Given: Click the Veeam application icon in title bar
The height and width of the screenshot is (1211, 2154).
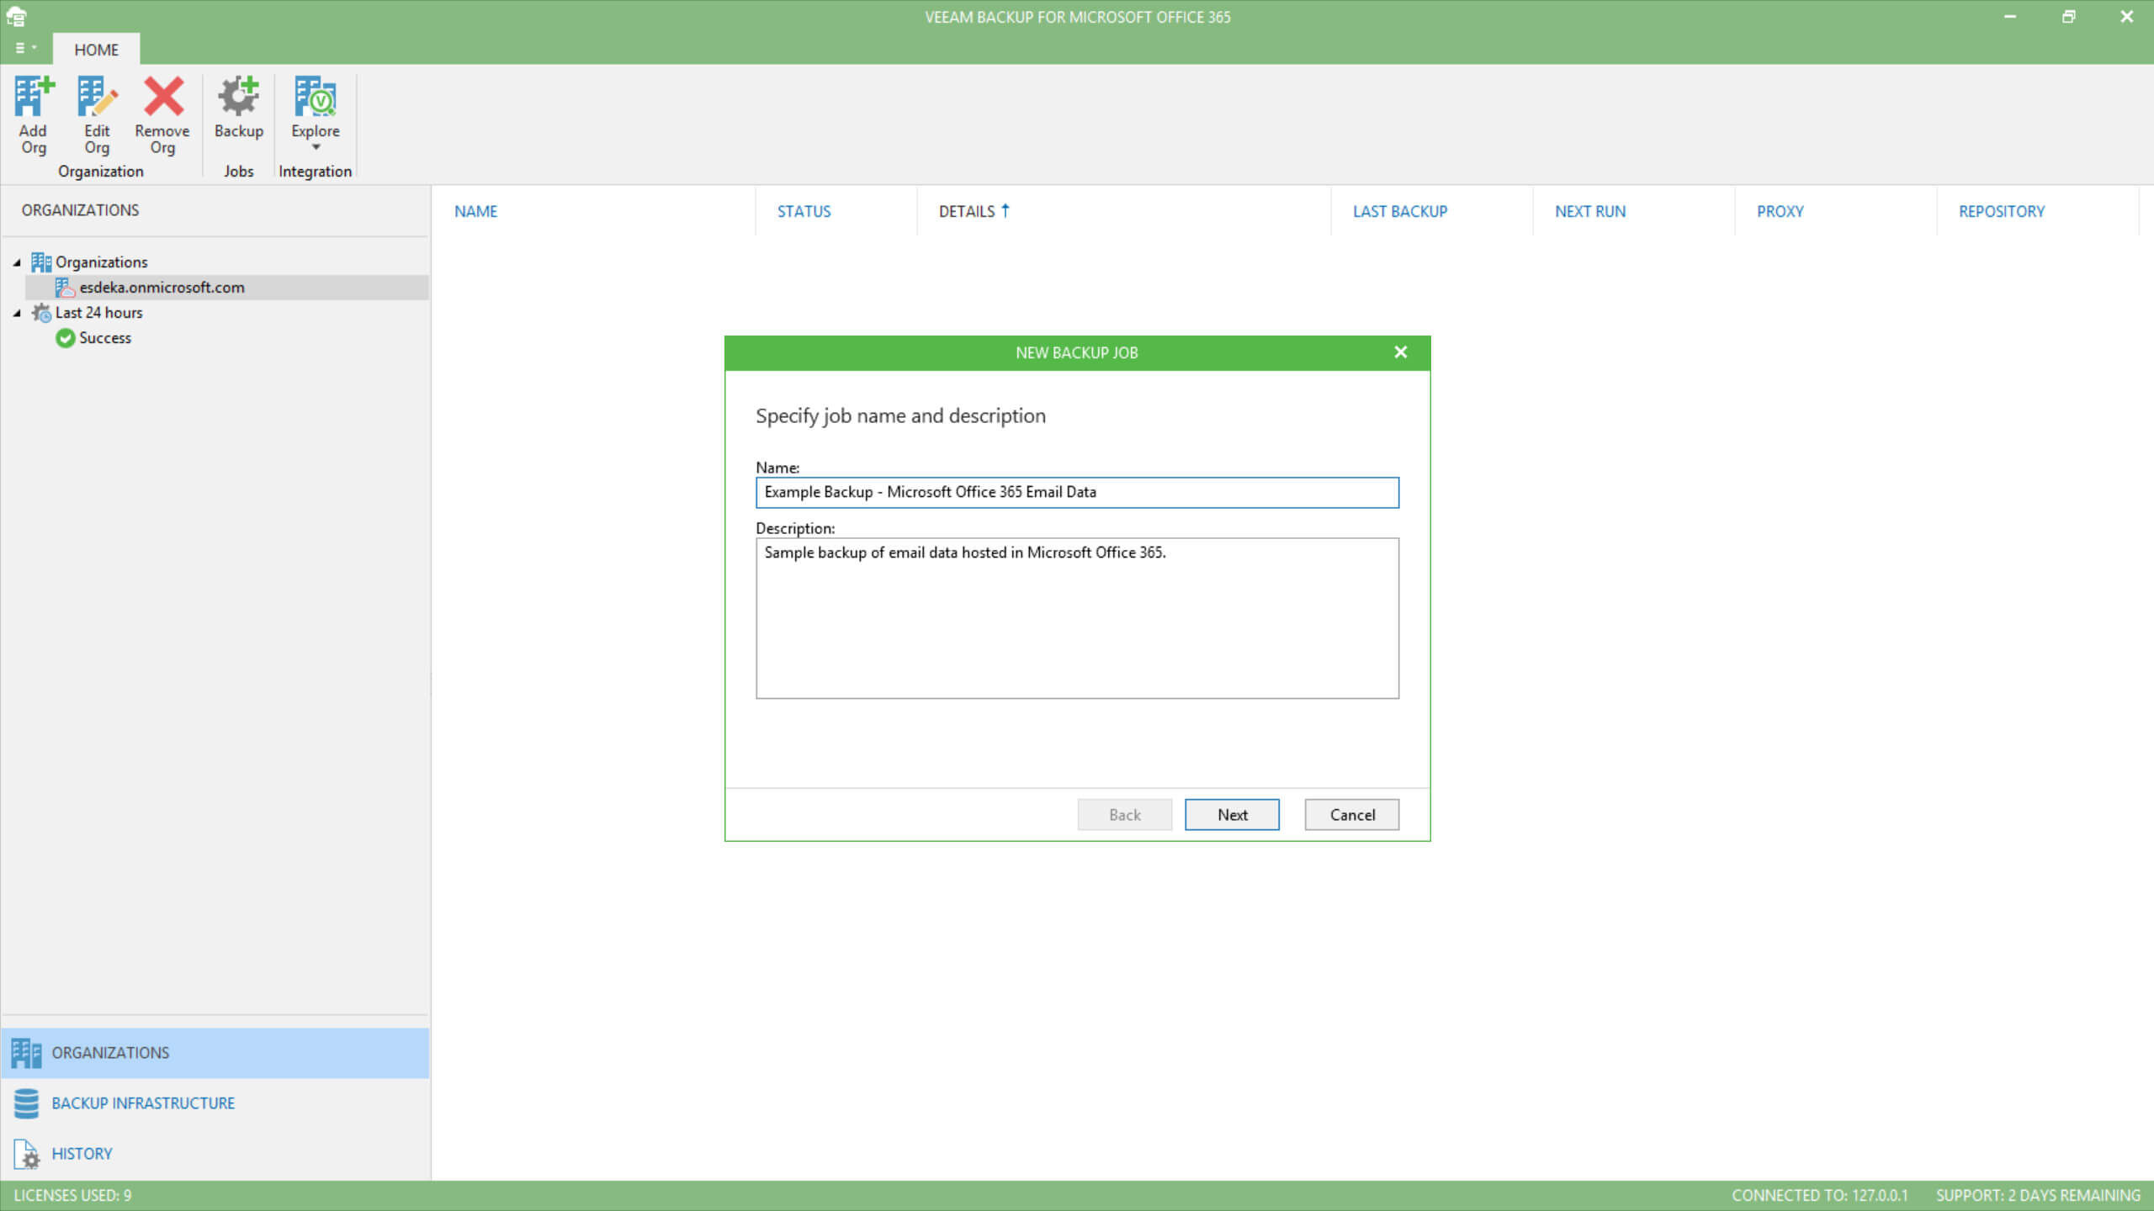Looking at the screenshot, I should pos(16,16).
